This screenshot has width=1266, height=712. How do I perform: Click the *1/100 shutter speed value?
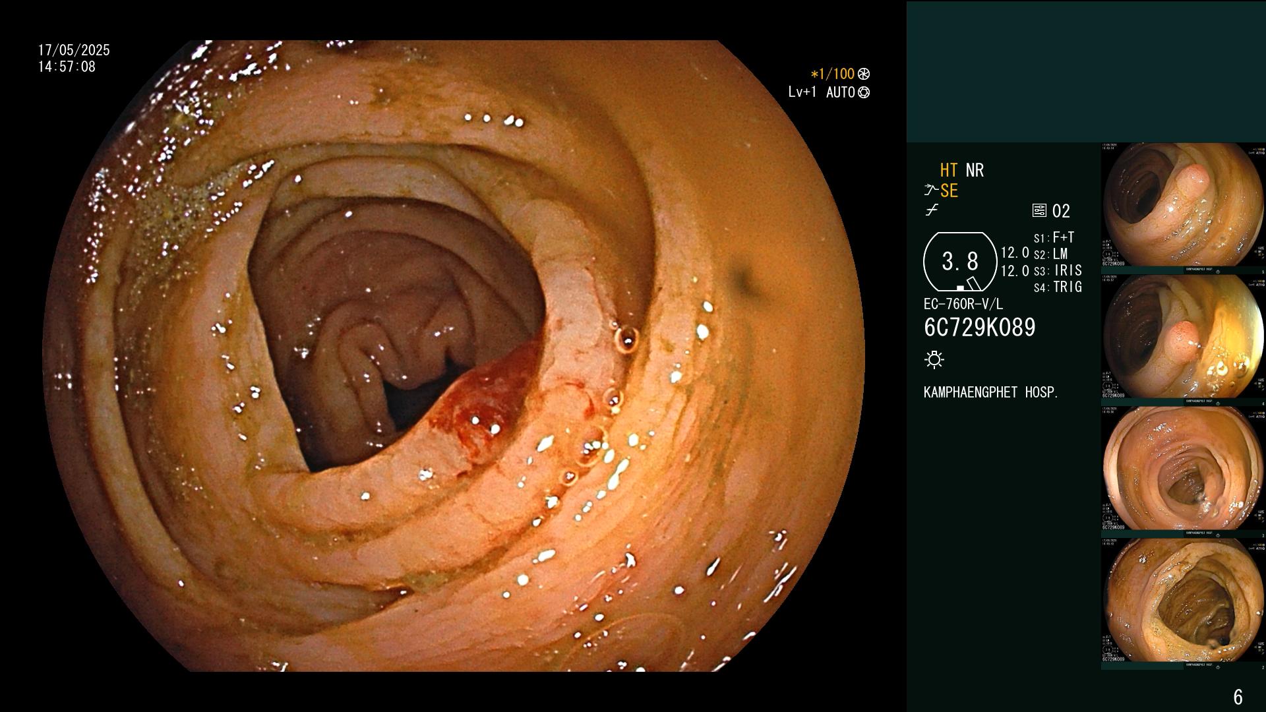(x=832, y=74)
